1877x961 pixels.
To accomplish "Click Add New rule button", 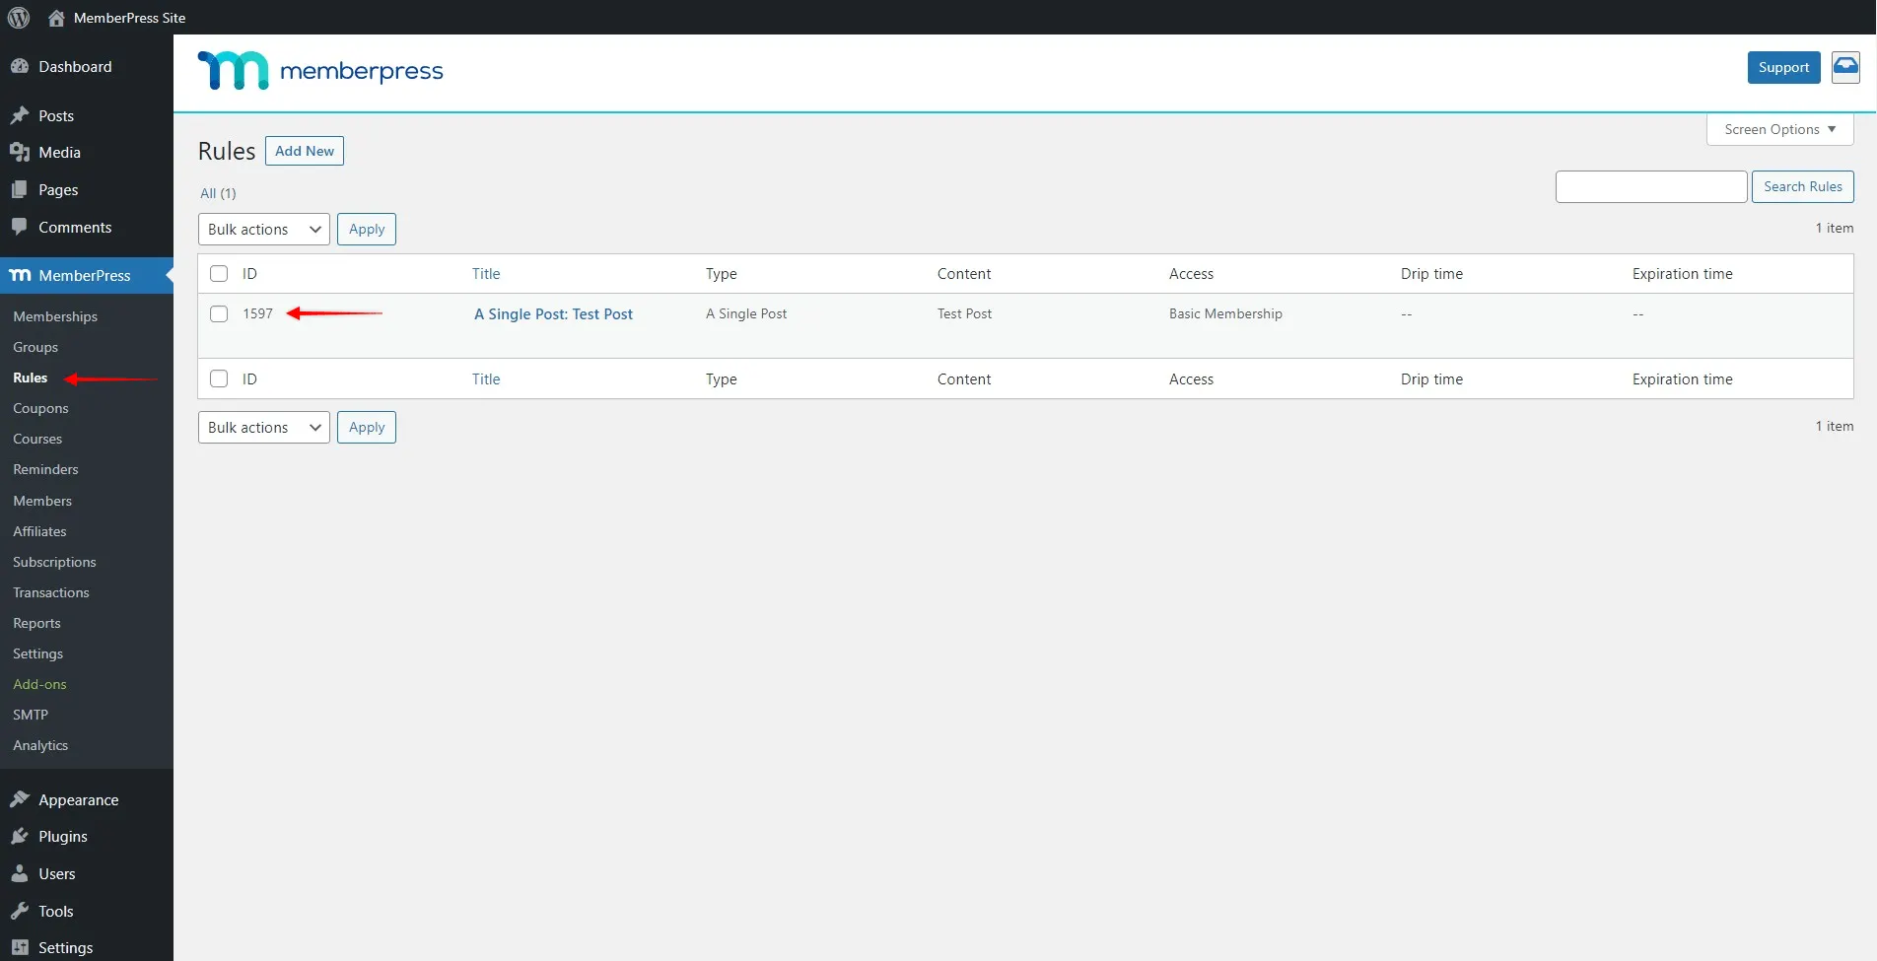I will (305, 151).
